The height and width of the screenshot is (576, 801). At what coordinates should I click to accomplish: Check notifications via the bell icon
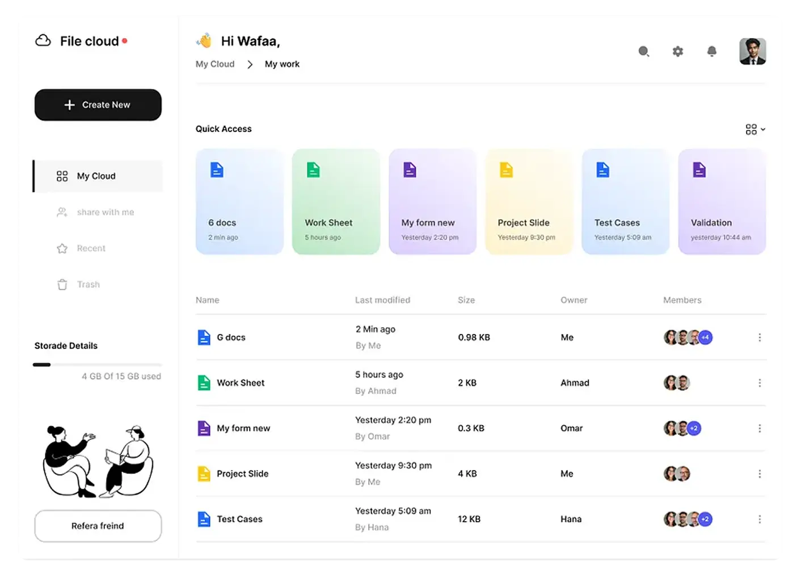click(x=712, y=51)
